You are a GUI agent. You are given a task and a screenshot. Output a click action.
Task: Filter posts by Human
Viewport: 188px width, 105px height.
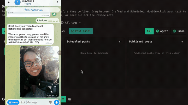coord(179,31)
